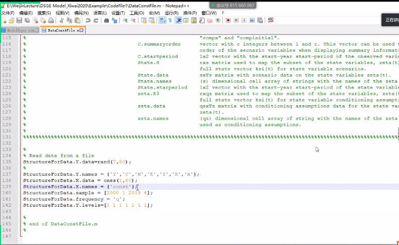Open the 工具(O) menu
Screen dimensions: 399x245
137,13
